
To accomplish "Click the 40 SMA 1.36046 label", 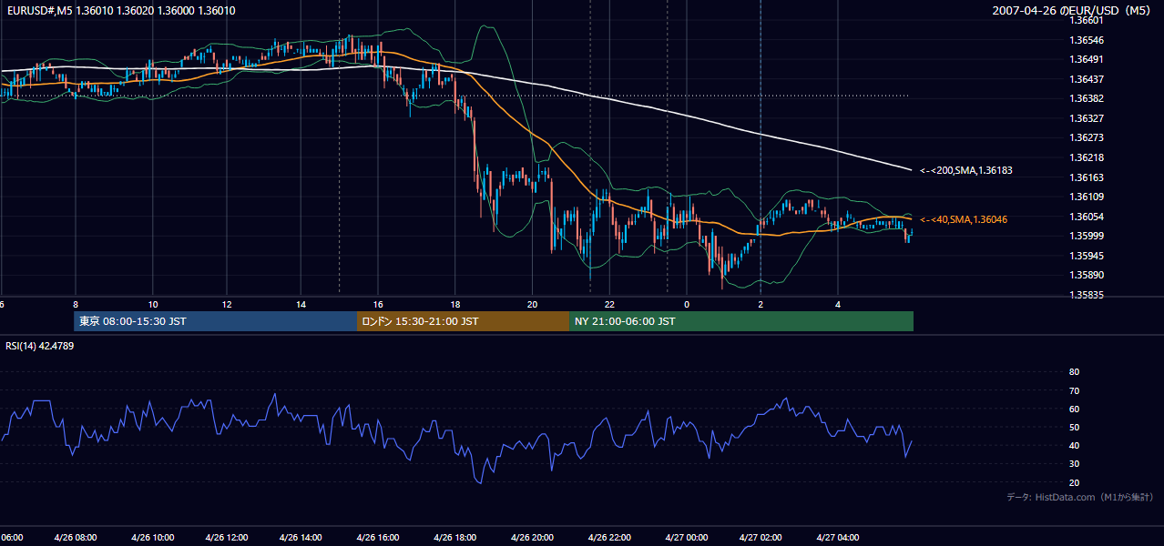I will 964,219.
